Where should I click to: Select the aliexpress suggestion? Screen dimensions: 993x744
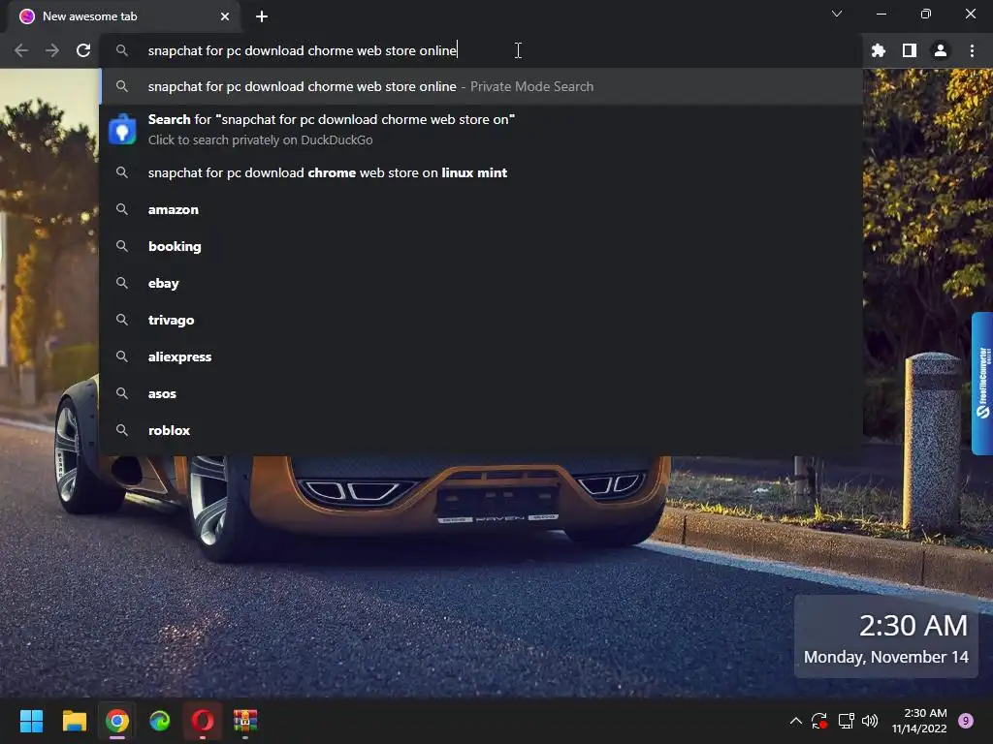point(481,356)
